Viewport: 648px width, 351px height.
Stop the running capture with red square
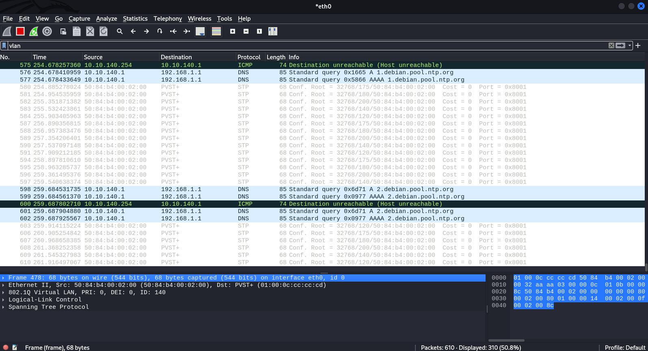[20, 31]
